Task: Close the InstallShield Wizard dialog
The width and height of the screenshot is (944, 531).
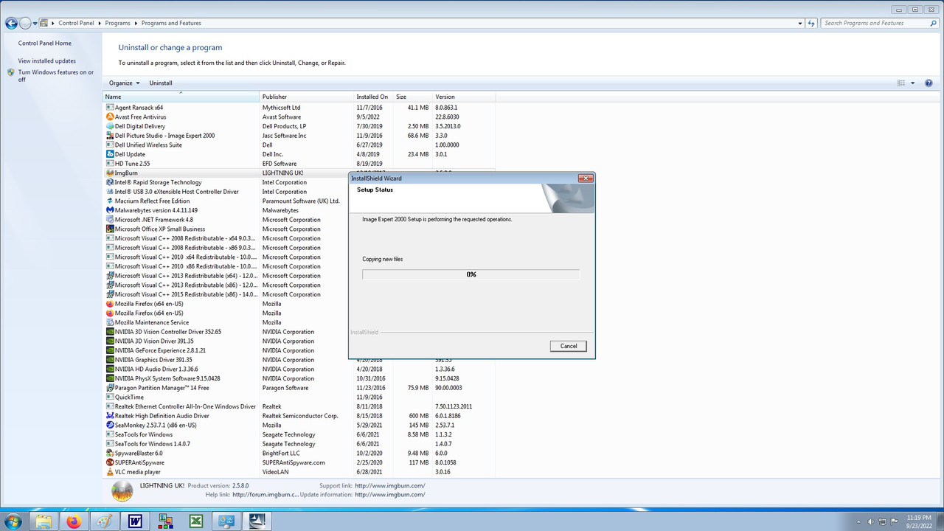Action: 586,178
